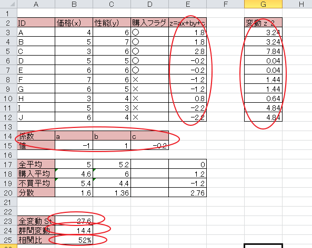The width and height of the screenshot is (312, 248).
Task: Click coefficient header cell a
Action: pyautogui.click(x=74, y=136)
